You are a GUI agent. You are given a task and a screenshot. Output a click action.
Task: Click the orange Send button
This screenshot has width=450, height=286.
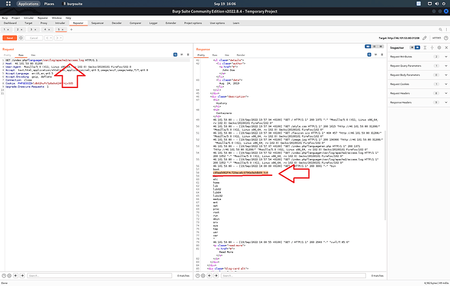[x=10, y=38]
